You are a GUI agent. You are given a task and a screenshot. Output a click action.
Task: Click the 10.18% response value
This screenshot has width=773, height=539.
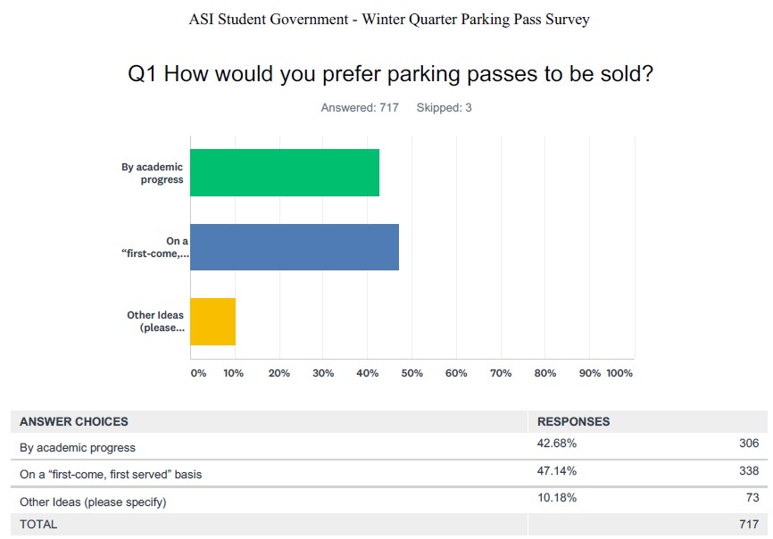pyautogui.click(x=557, y=498)
